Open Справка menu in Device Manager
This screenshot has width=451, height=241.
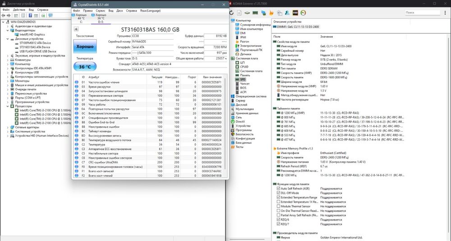(x=43, y=10)
